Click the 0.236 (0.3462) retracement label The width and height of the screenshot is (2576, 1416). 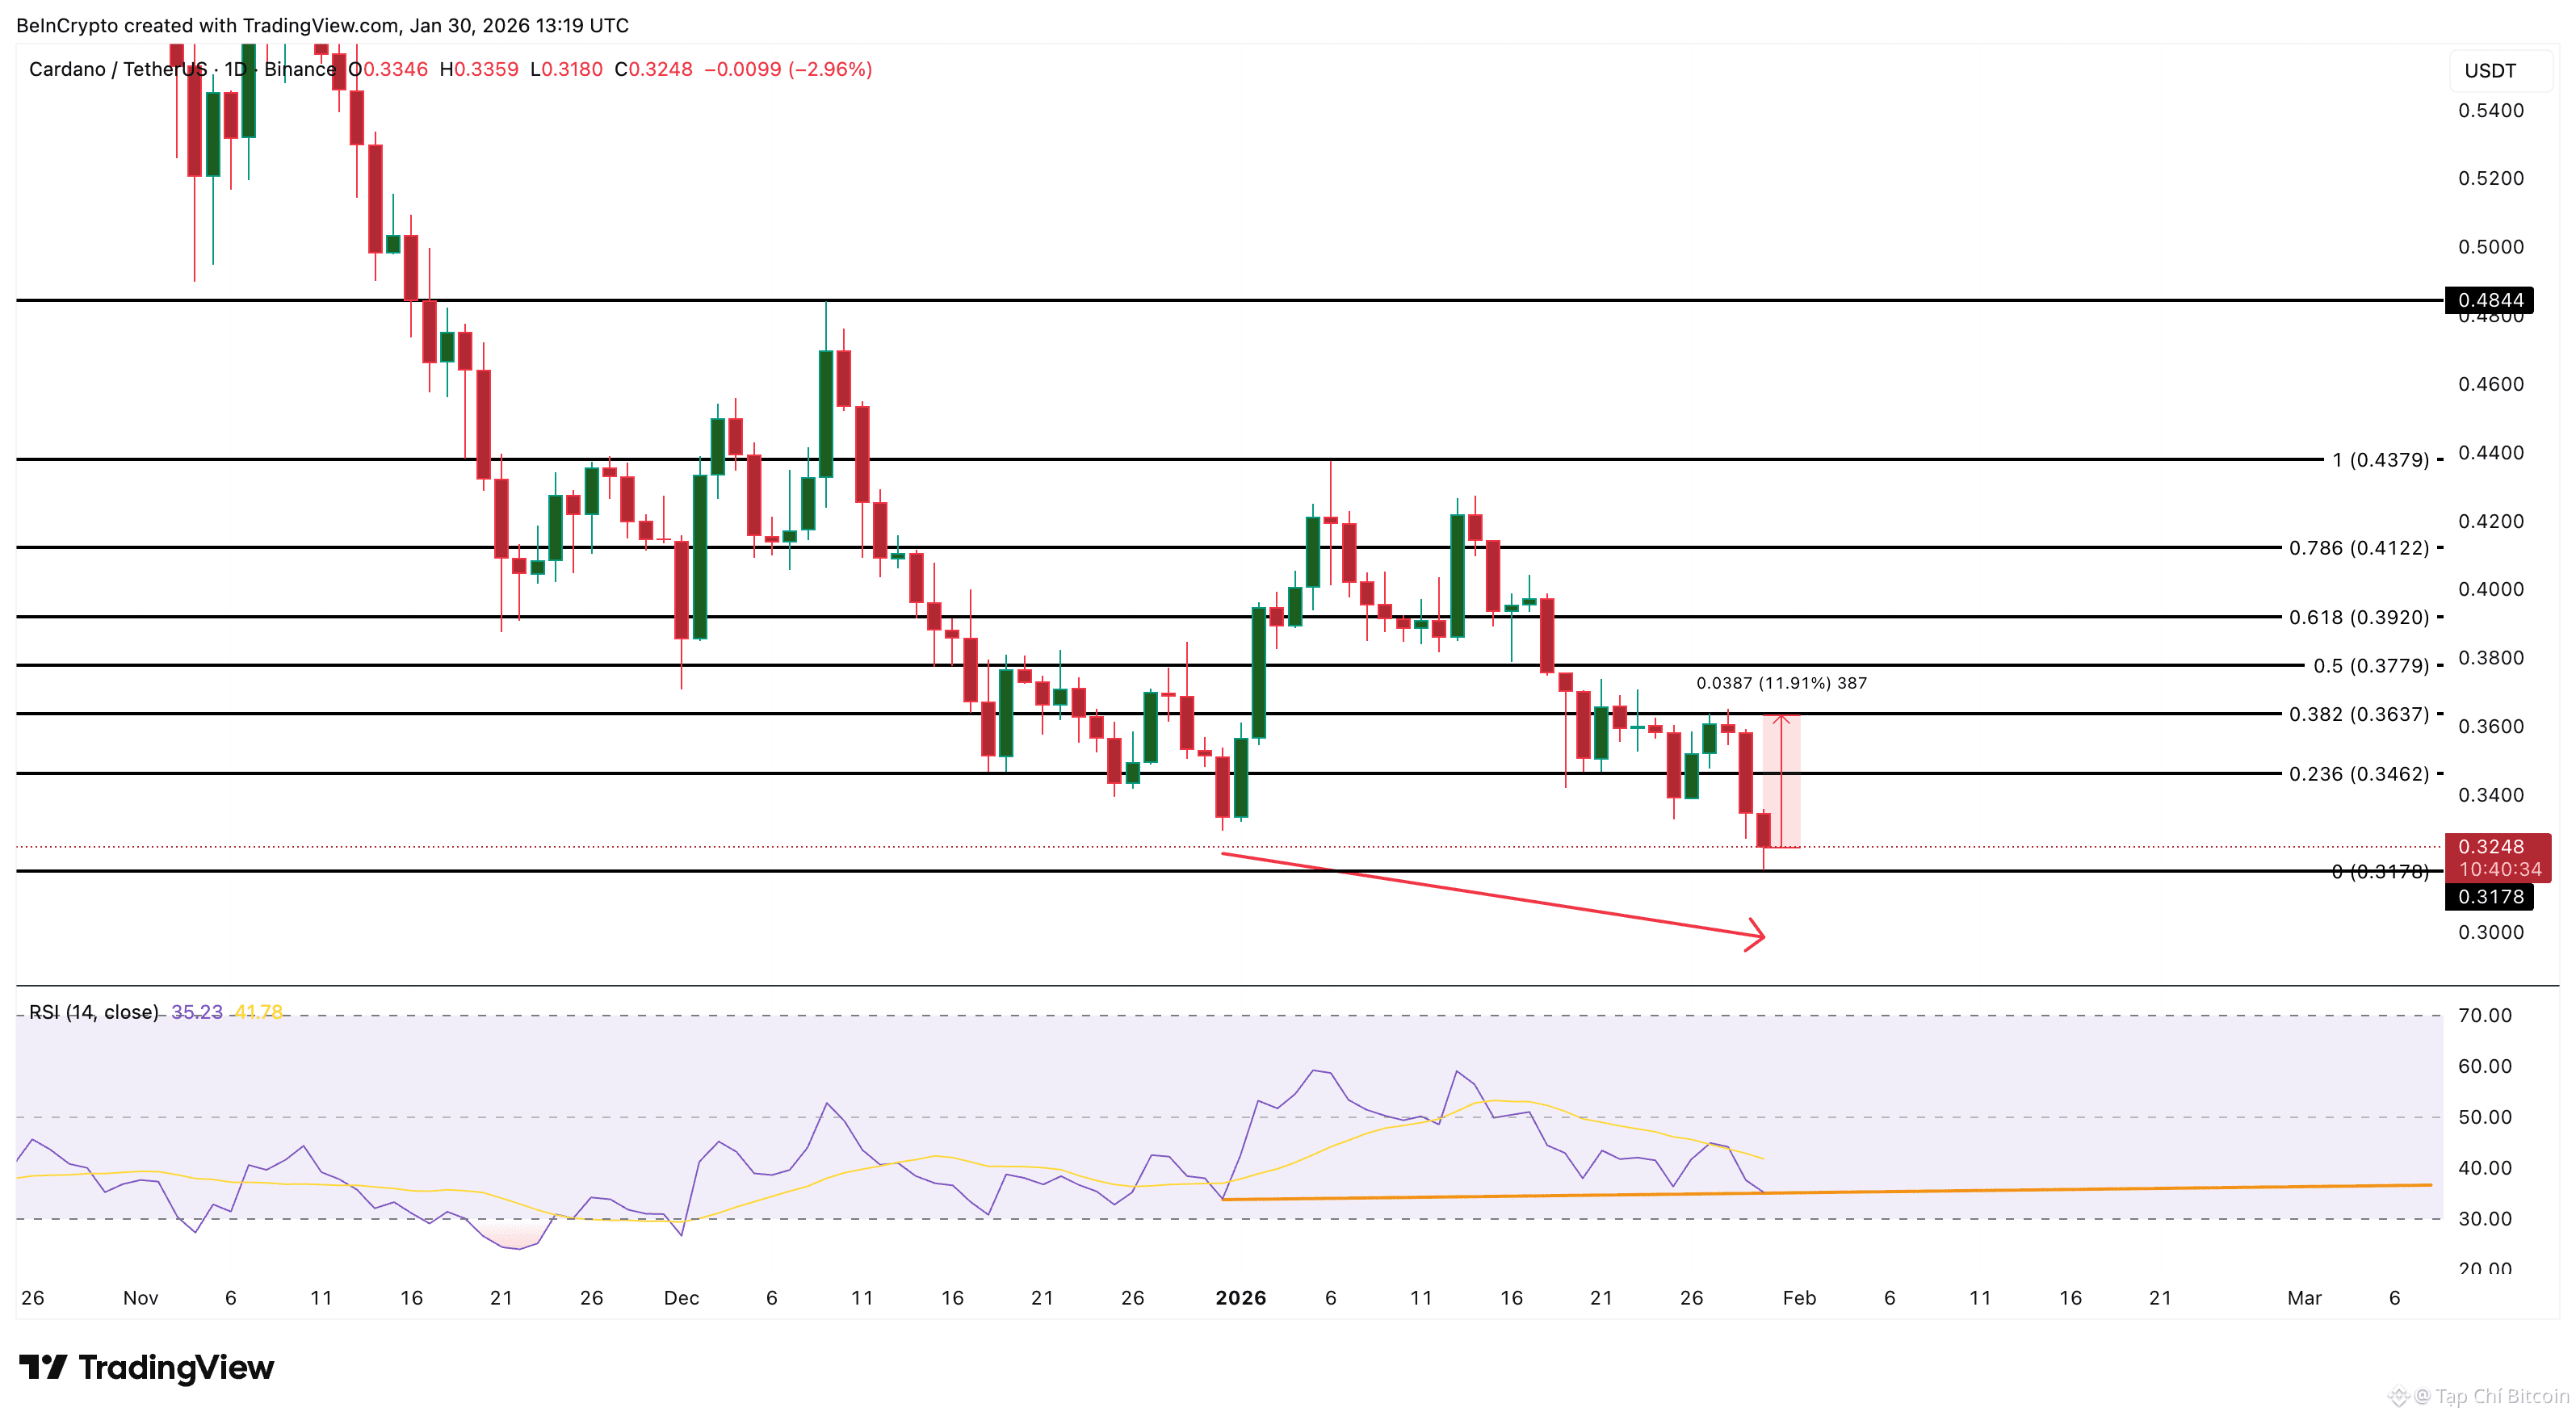point(2358,774)
